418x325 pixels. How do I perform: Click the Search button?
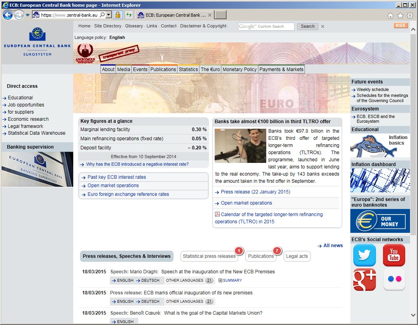(307, 26)
